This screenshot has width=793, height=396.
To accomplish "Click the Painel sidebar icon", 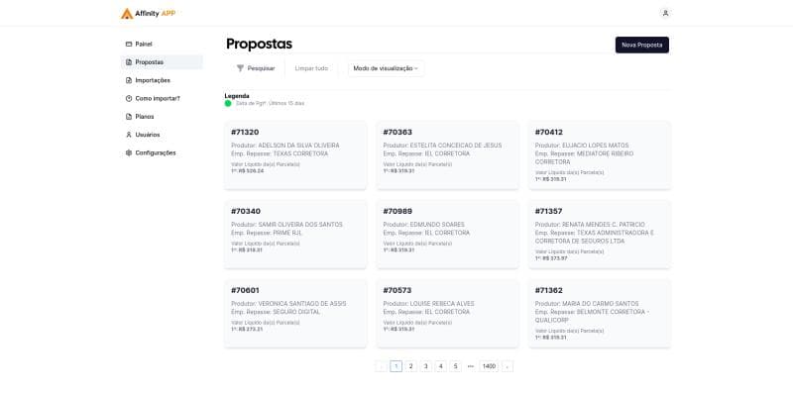I will coord(129,45).
